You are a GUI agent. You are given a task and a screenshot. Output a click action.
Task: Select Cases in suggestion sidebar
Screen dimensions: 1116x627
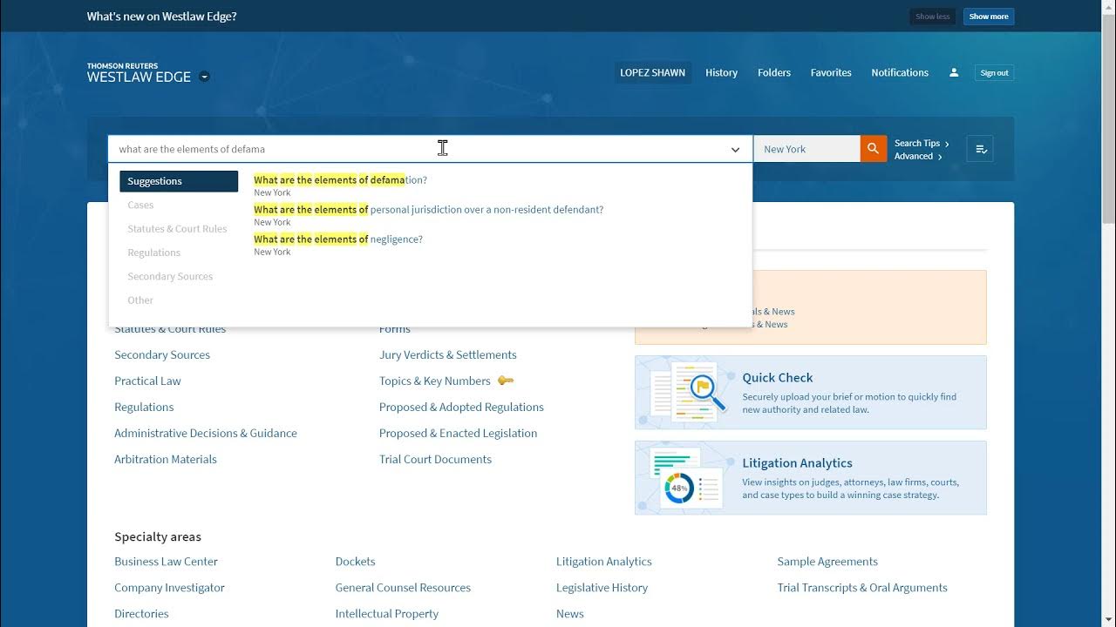pyautogui.click(x=140, y=206)
